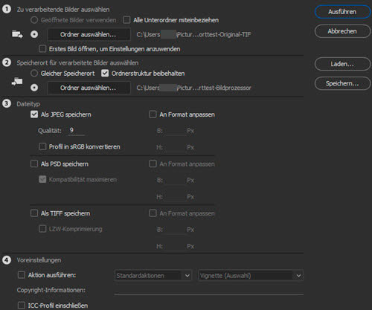This screenshot has width=372, height=310.
Task: Toggle 'LZW-Komprimierung' checkbox
Action: 42,229
